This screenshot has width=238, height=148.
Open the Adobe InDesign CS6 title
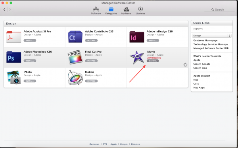tap(159, 31)
